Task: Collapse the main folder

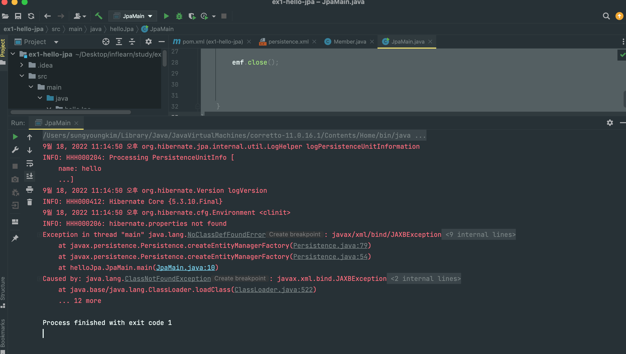Action: pyautogui.click(x=31, y=87)
